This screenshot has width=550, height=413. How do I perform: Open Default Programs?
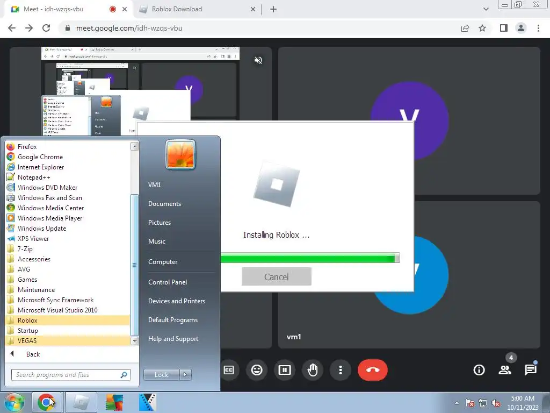point(172,320)
